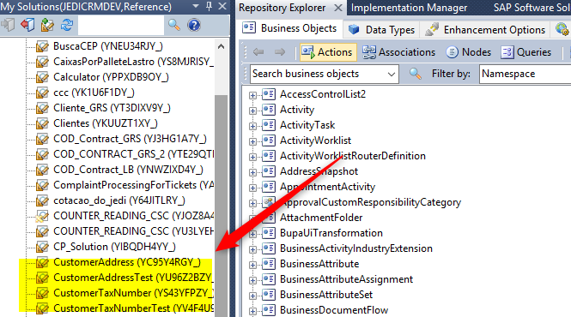Click the logoff icon in My Solutions toolbar

pos(8,25)
